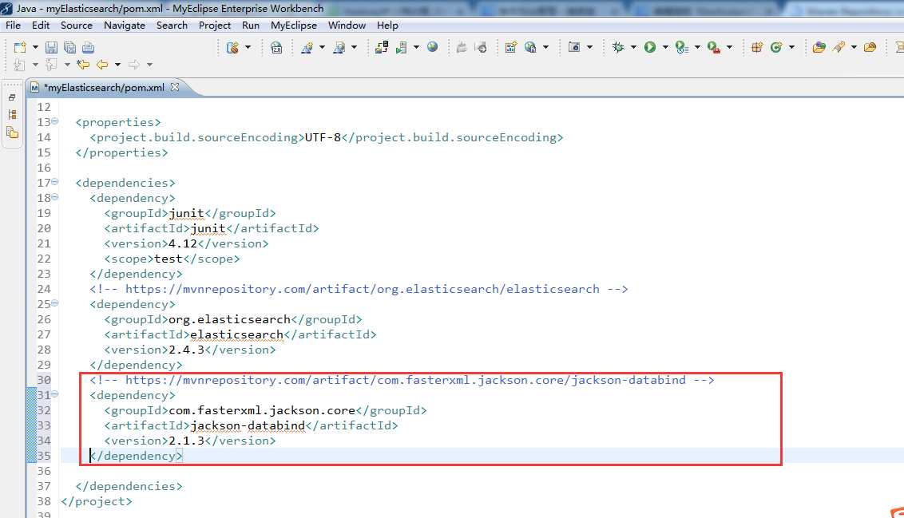Click the artifactId text jackson-databind
Screen dimensions: 904x518
(x=248, y=425)
